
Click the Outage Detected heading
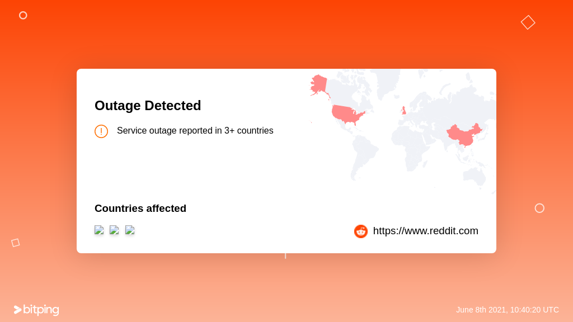point(148,106)
